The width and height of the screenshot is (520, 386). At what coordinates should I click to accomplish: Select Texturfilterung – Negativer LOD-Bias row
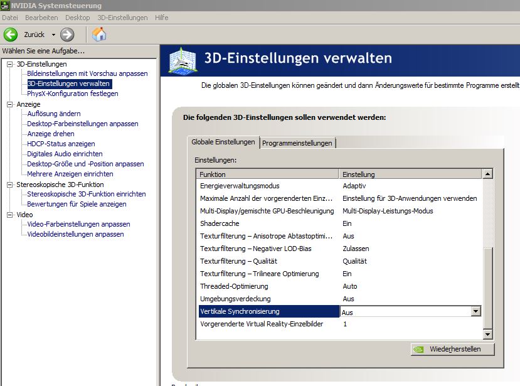click(x=339, y=249)
